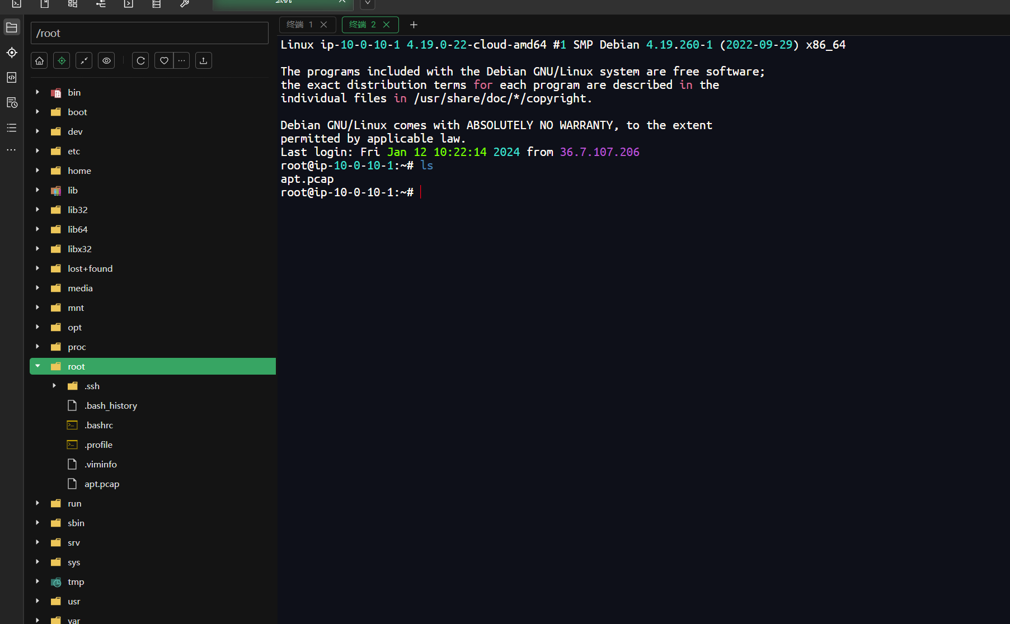Screen dimensions: 1010x624
Task: Expand the usr folder
Action: (x=37, y=601)
